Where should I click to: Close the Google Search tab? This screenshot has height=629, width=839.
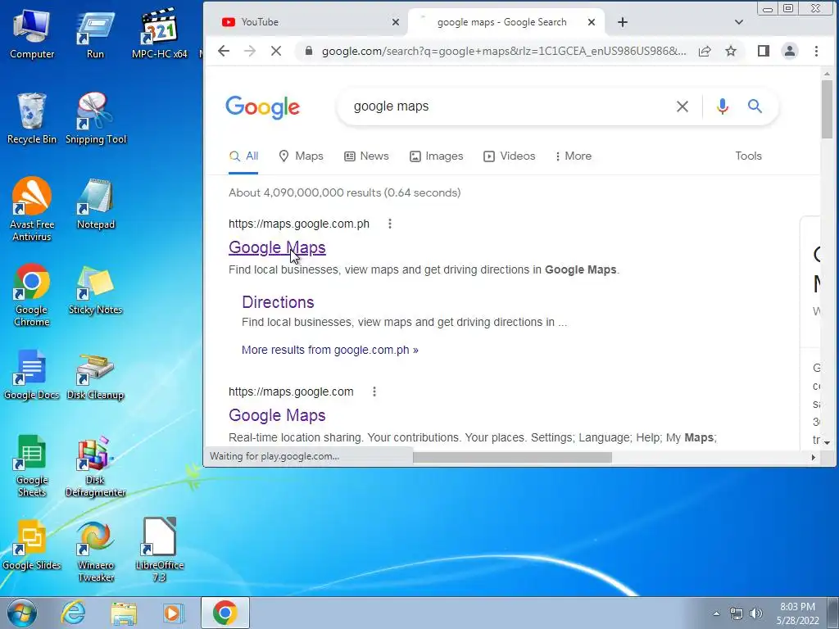(x=592, y=22)
